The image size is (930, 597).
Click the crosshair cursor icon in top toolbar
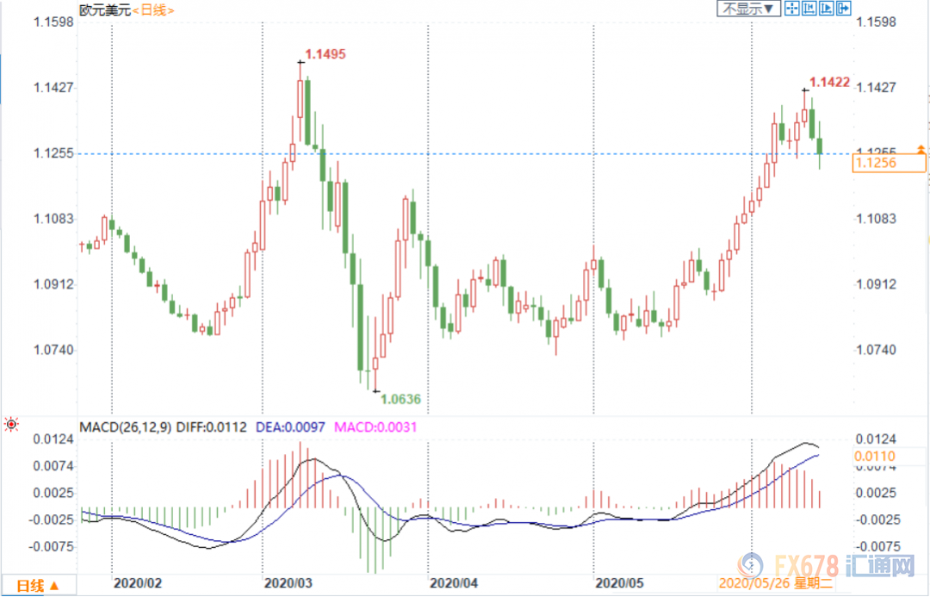pos(791,9)
